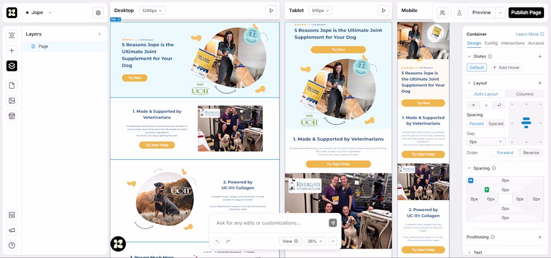Collapse the Layers panel with the chevron
This screenshot has height=258, width=551.
[100, 34]
